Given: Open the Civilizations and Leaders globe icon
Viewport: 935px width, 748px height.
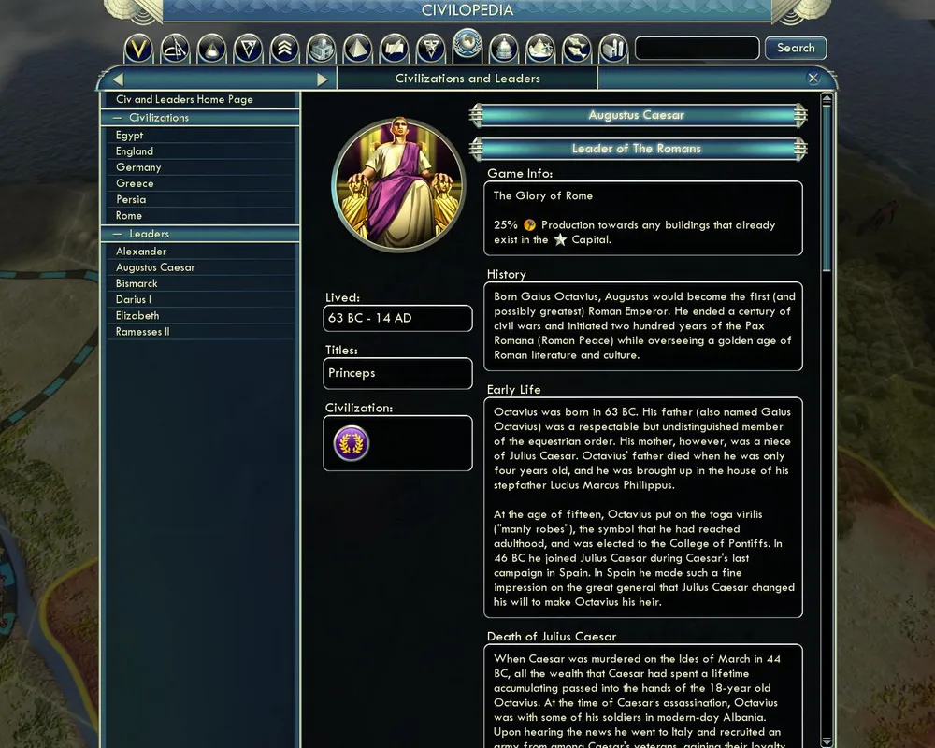Looking at the screenshot, I should (x=467, y=45).
